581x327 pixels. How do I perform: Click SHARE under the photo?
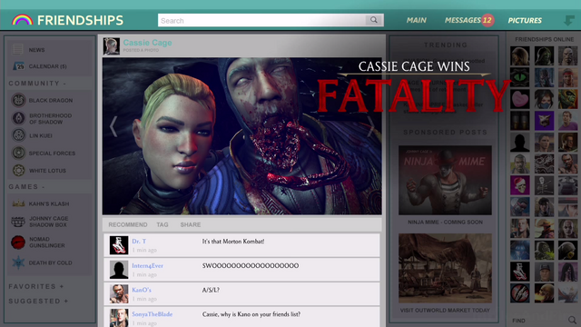coord(191,224)
